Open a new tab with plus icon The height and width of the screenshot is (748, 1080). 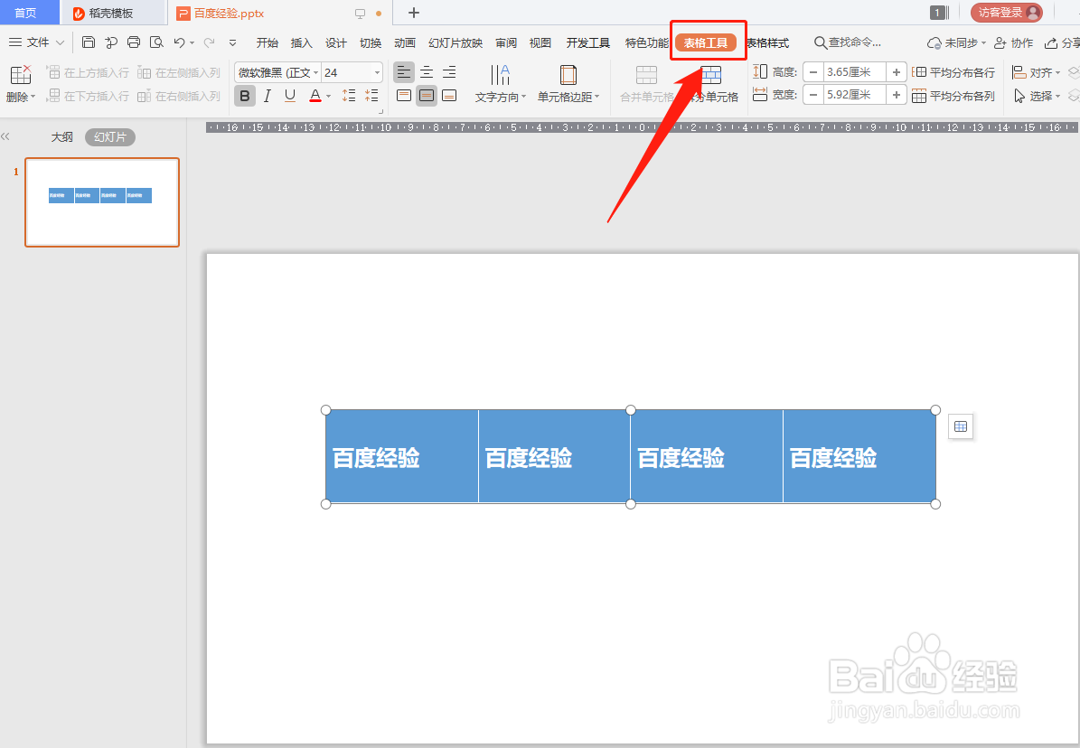414,13
